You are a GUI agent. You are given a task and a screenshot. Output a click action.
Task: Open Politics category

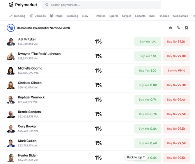(101, 16)
